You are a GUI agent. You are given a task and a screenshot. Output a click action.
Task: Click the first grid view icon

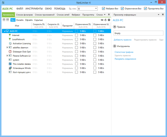pyautogui.click(x=4, y=20)
